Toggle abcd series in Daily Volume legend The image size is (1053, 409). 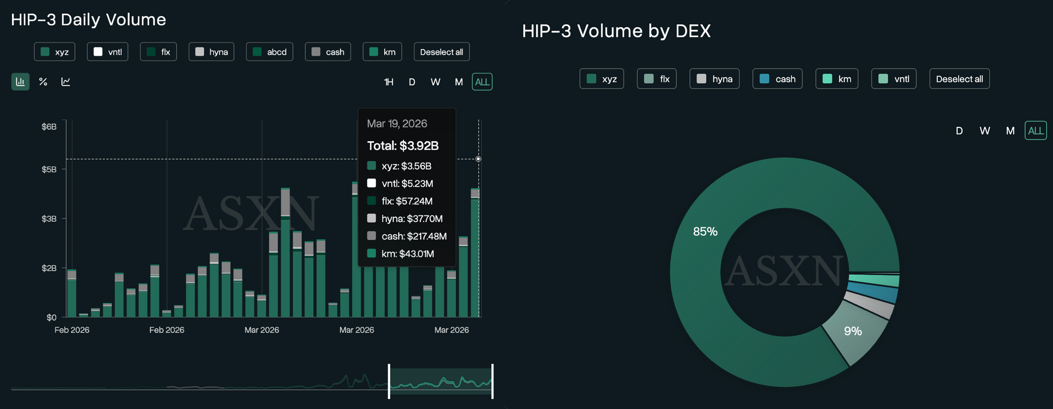pyautogui.click(x=270, y=52)
